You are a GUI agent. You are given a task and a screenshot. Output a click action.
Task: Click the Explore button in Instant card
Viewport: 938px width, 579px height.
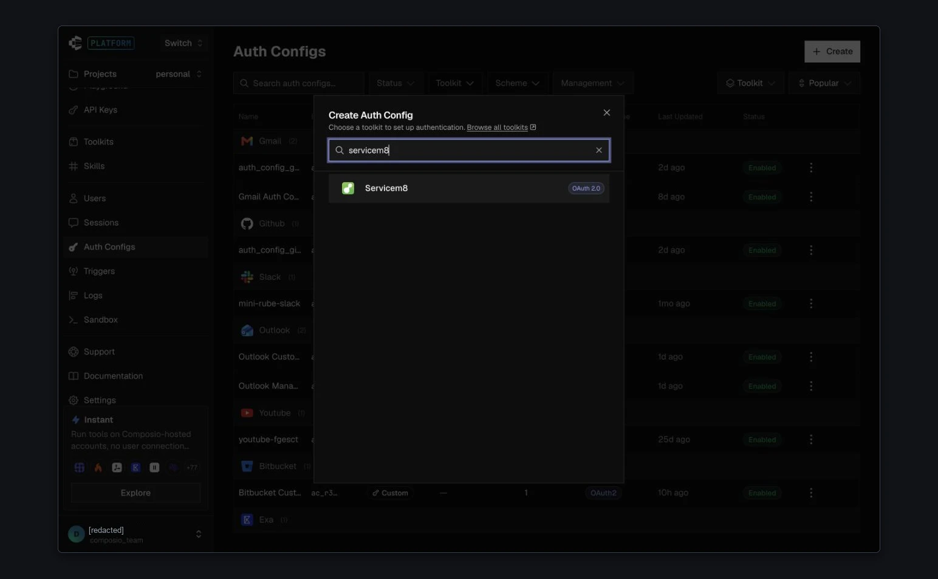(135, 493)
